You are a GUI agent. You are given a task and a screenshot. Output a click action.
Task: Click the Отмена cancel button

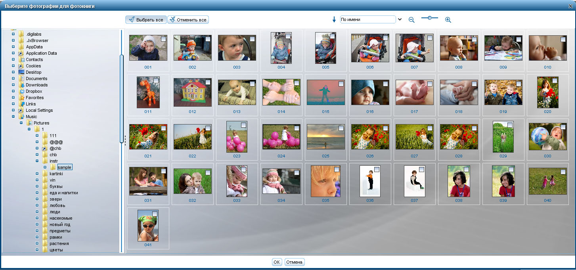click(x=295, y=262)
